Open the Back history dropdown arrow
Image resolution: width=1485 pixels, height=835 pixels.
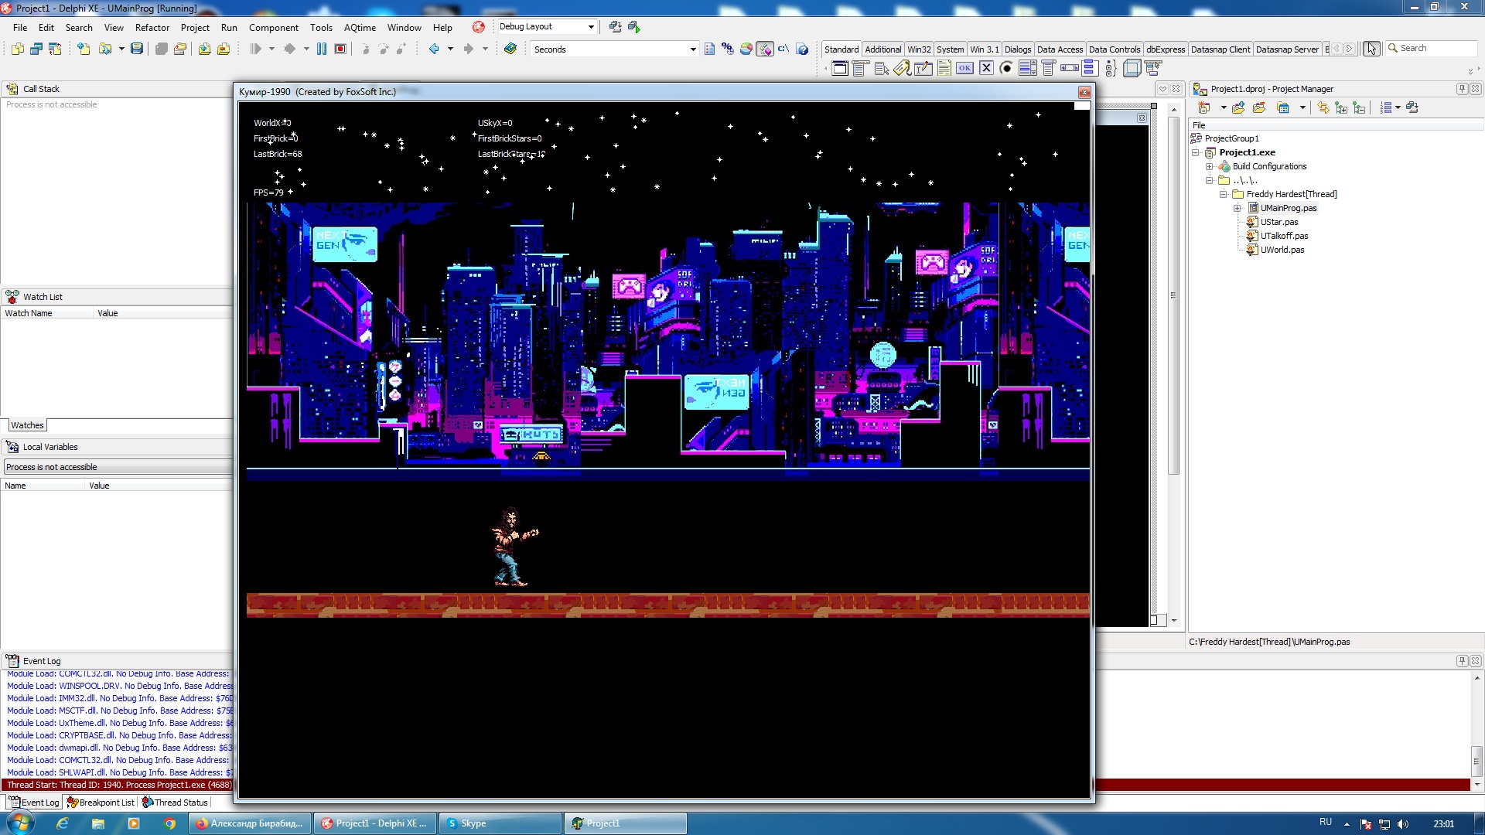(450, 49)
